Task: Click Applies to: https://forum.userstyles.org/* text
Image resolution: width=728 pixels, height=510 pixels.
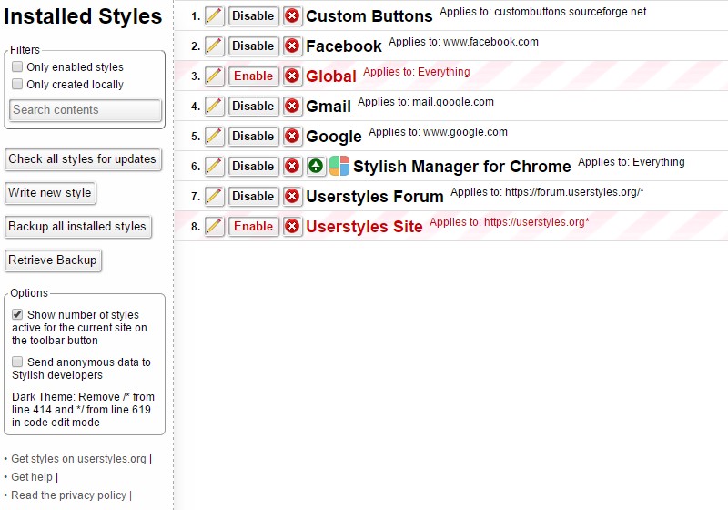Action: tap(547, 192)
